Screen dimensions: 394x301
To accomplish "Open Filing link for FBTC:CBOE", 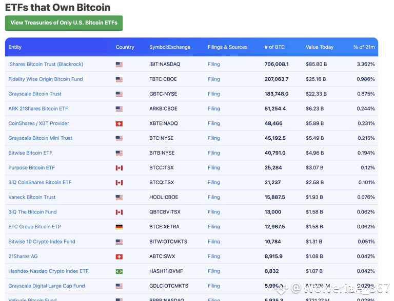I will 214,79.
